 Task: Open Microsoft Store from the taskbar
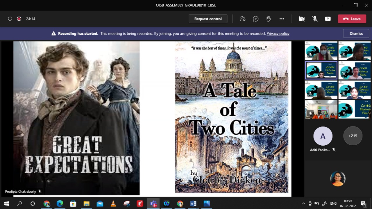click(73, 203)
